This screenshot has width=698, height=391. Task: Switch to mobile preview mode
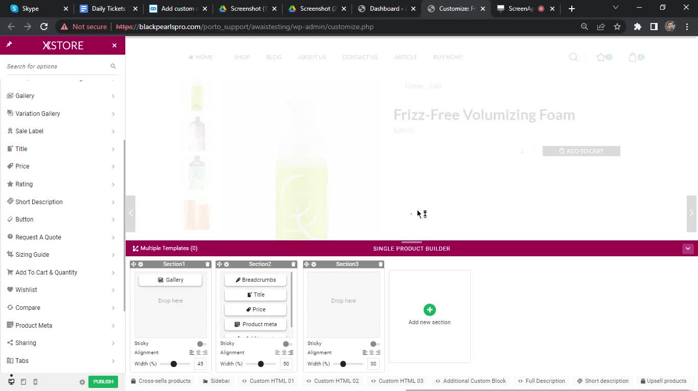(x=35, y=382)
